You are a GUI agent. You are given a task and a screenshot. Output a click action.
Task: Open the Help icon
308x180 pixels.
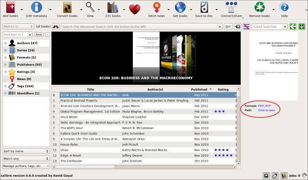click(284, 8)
